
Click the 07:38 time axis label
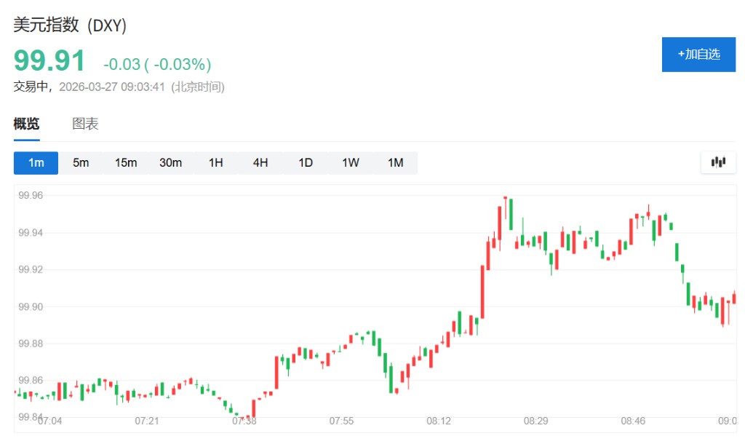pyautogui.click(x=244, y=421)
